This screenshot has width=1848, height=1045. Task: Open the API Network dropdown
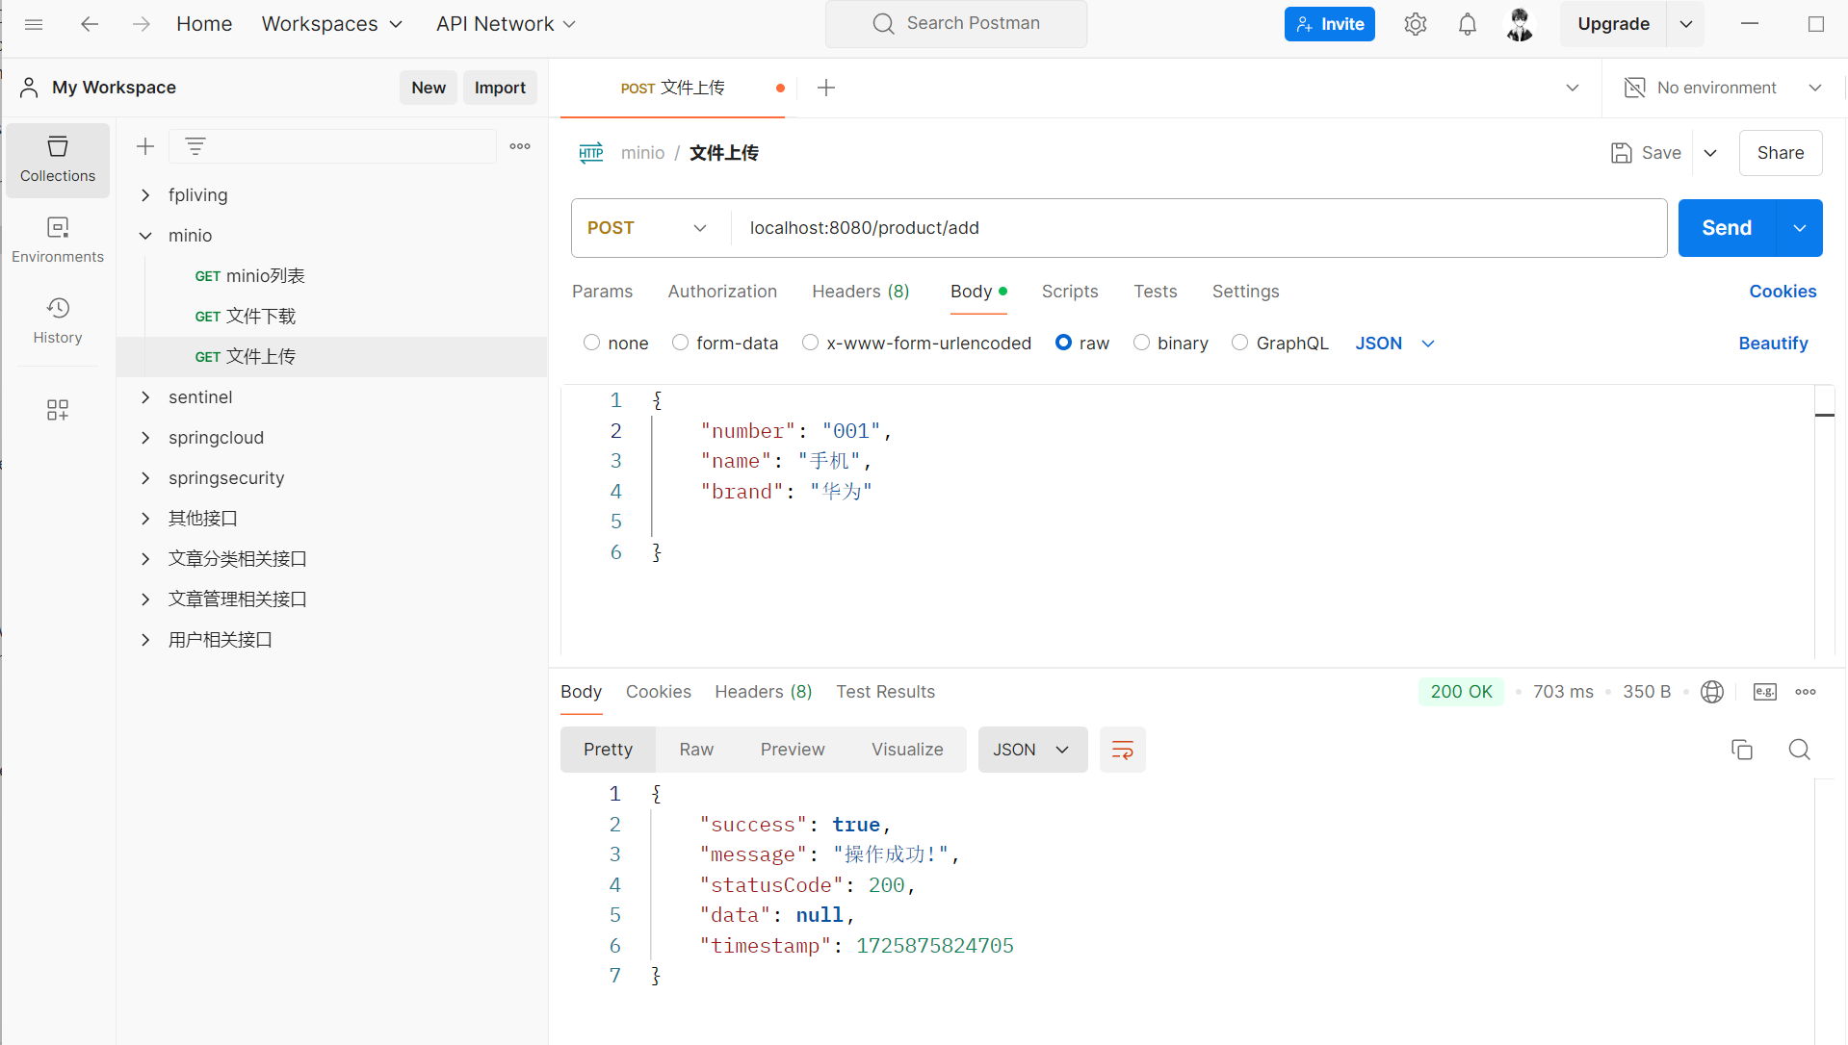coord(507,24)
